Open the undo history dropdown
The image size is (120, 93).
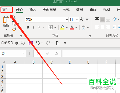click(x=42, y=43)
